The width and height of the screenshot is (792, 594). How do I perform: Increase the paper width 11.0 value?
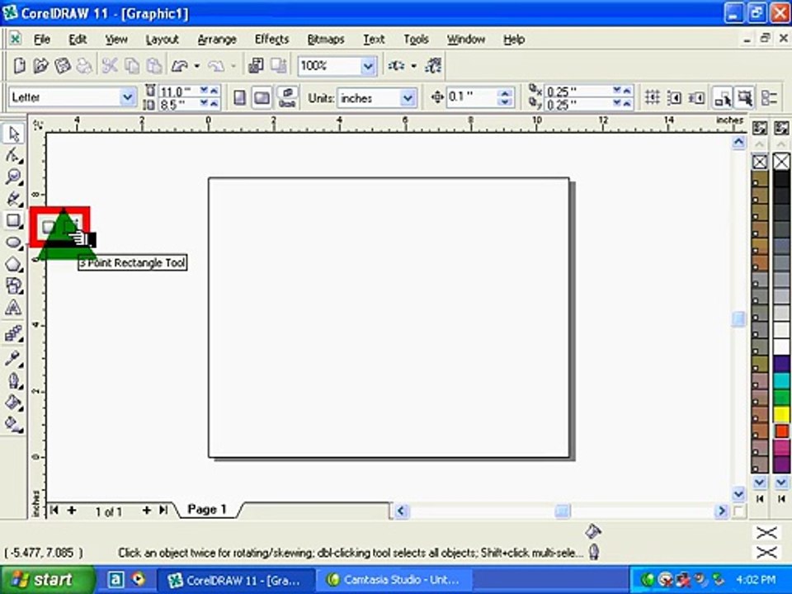214,91
